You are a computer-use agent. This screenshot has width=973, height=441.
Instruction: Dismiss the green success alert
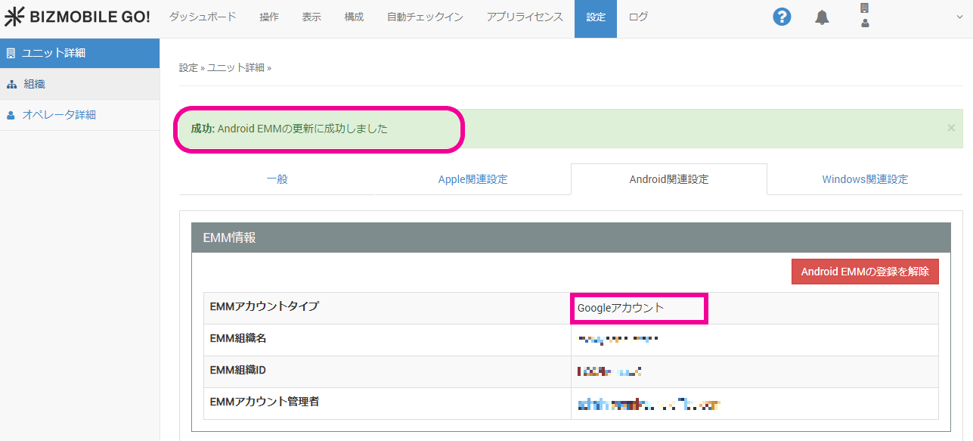951,128
